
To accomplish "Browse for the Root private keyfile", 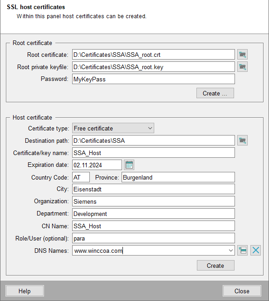I will (x=242, y=67).
